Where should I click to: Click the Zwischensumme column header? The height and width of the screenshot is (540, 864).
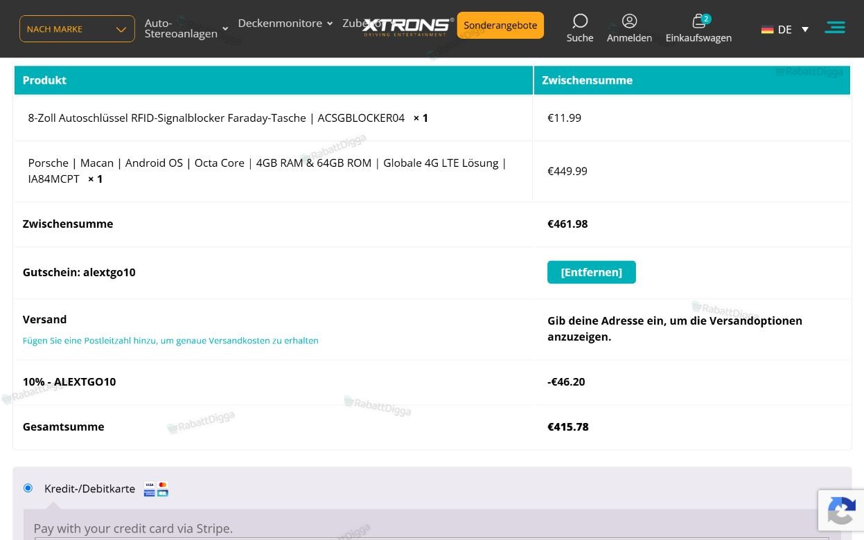(x=587, y=80)
